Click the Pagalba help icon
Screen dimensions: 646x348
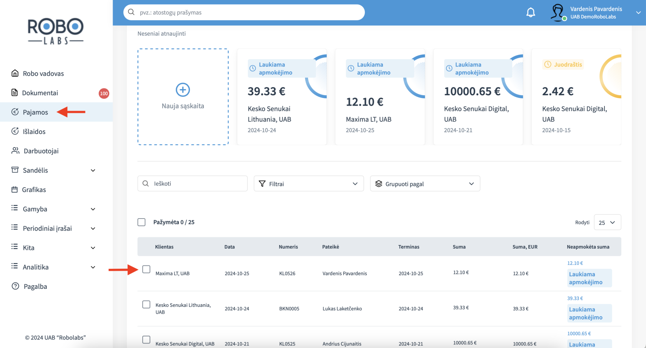point(15,286)
